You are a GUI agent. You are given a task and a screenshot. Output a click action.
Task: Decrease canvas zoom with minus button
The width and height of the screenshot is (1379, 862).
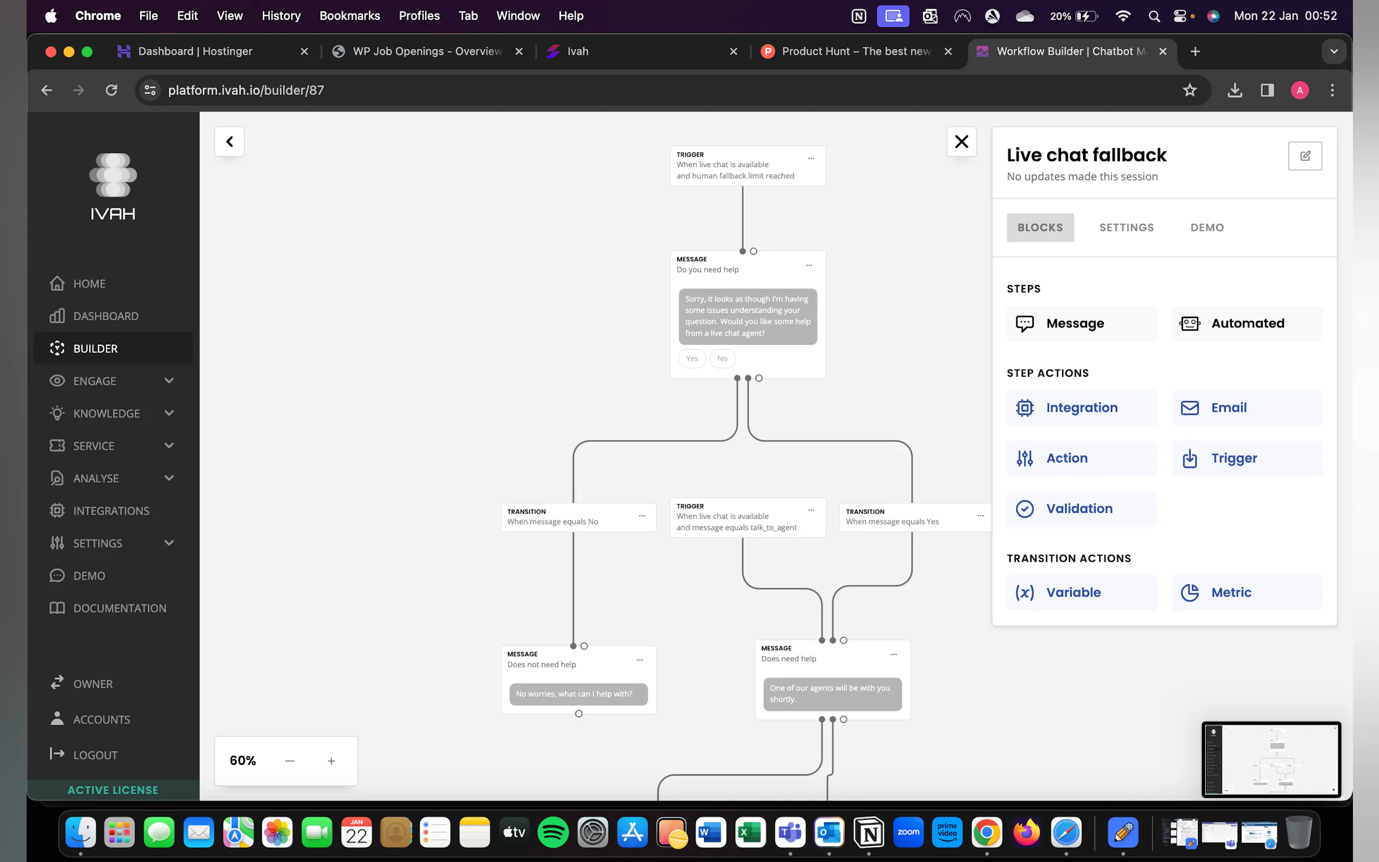point(289,760)
